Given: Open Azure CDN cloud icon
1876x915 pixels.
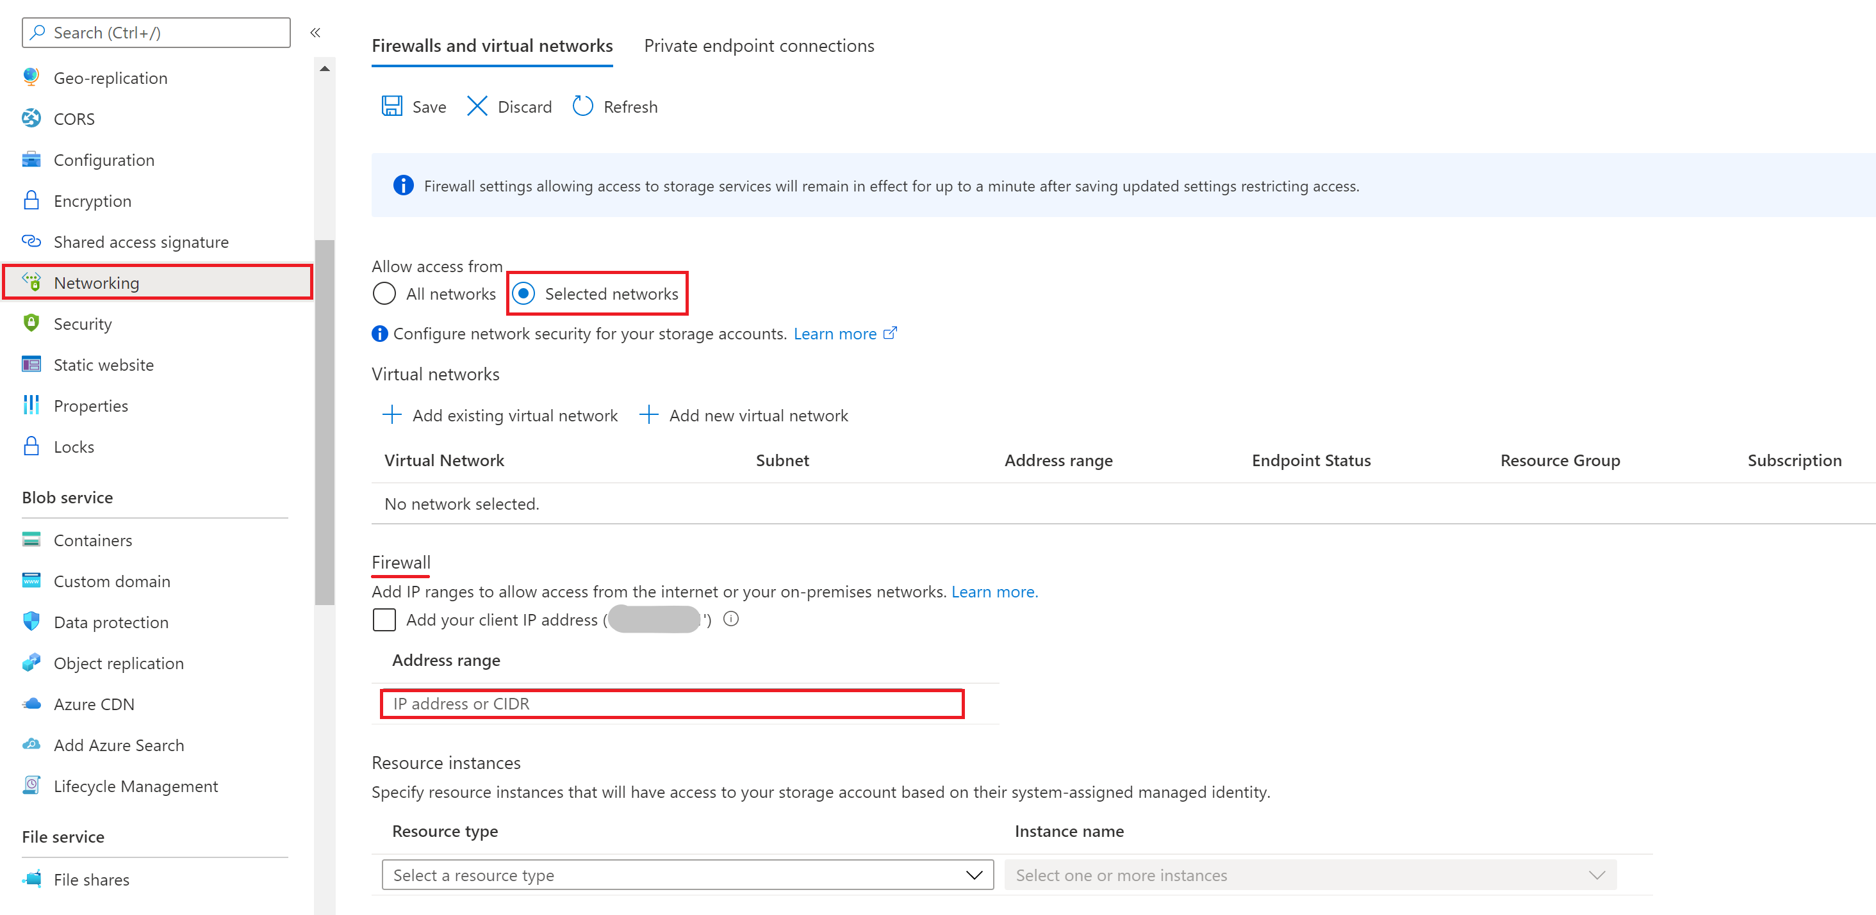Looking at the screenshot, I should (31, 704).
